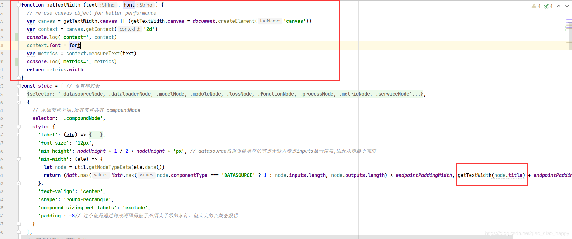This screenshot has height=239, width=572.
Task: Click the 'DATASOURCE' string literal
Action: pos(238,175)
